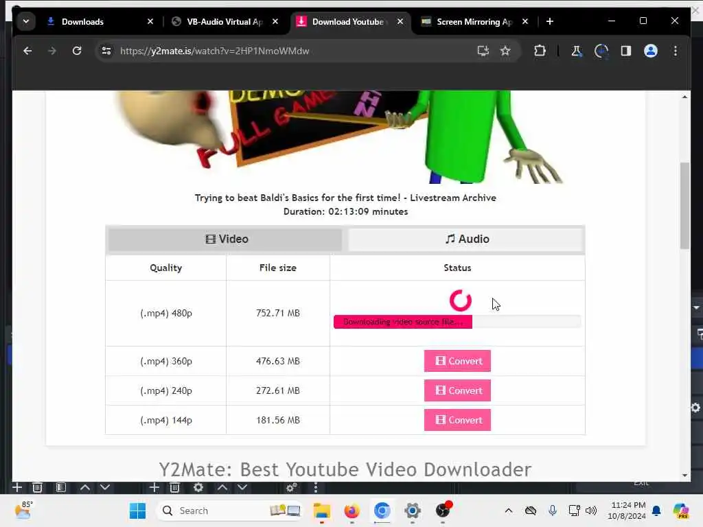Viewport: 703px width, 527px height.
Task: Convert the 144p mp4 video
Action: (457, 421)
